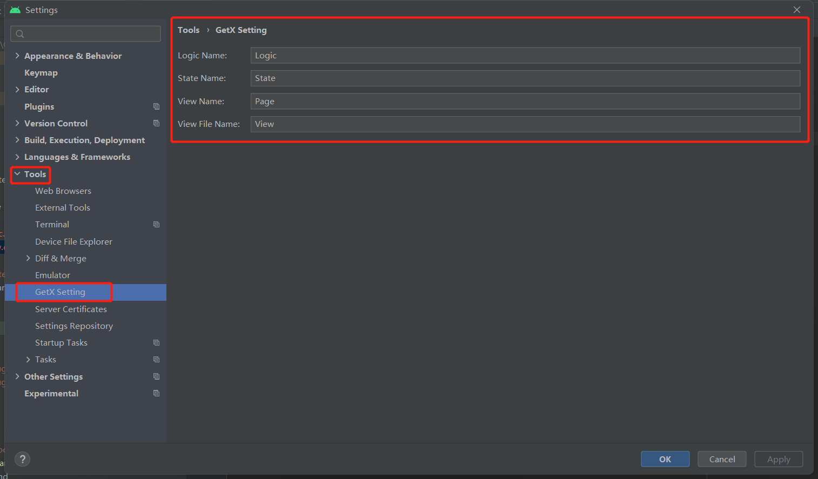Viewport: 818px width, 479px height.
Task: Close the Settings dialog
Action: point(796,10)
